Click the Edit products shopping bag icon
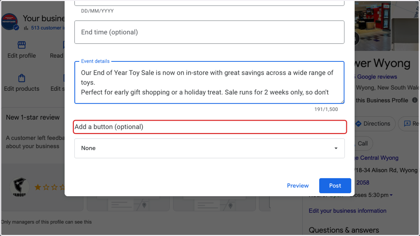This screenshot has height=236, width=420. 22,78
